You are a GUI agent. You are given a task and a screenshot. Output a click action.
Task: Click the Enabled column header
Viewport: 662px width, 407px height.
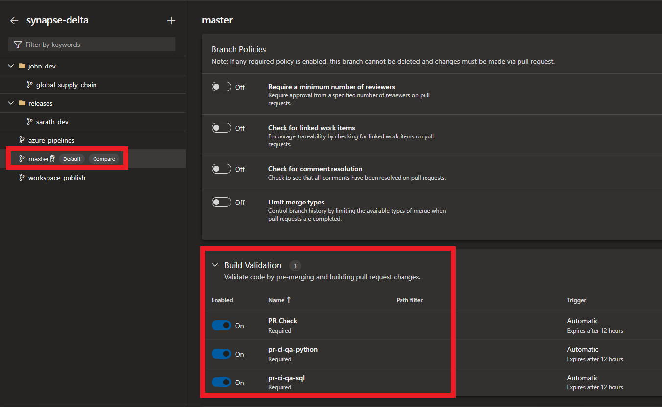pos(222,300)
